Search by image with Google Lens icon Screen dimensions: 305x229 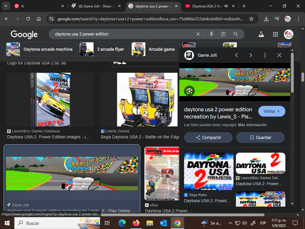[223, 34]
